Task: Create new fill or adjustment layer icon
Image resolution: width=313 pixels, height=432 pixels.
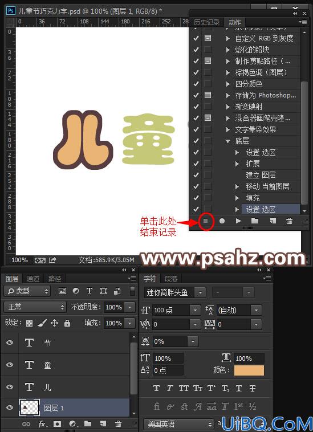Action: coord(73,423)
